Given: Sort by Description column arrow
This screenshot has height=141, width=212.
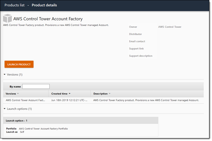Looking at the screenshot, I should click(109, 94).
